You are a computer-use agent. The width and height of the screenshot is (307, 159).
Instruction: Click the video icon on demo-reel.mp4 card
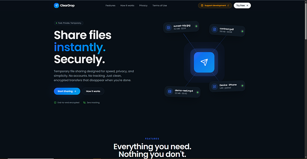(x=170, y=91)
